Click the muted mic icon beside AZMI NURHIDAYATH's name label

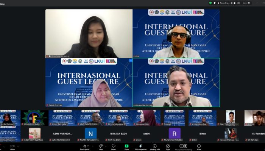(50, 140)
